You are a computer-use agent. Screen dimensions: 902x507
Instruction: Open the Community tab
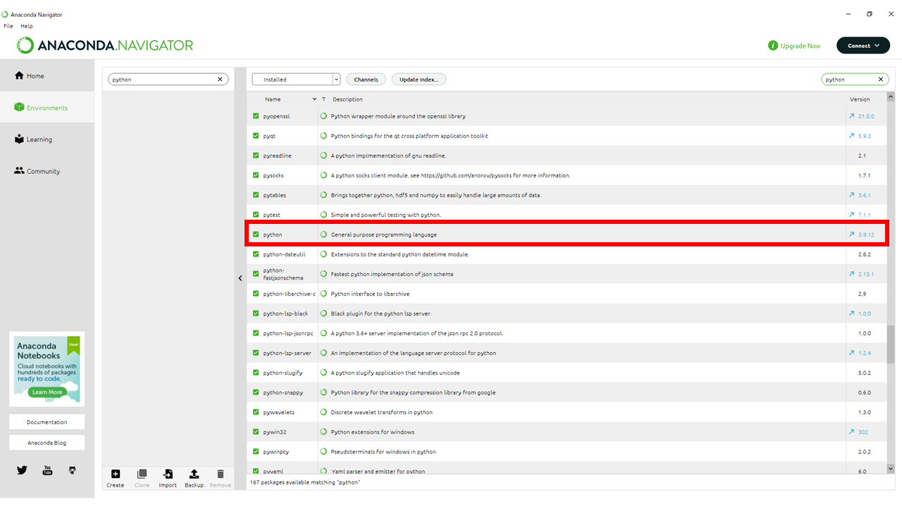click(x=47, y=171)
